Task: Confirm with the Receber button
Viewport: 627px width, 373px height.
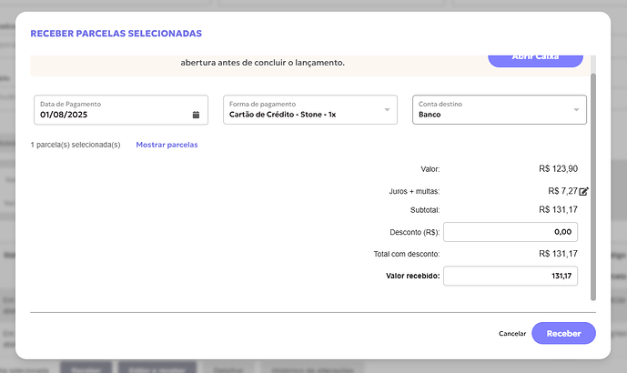Action: coord(563,333)
